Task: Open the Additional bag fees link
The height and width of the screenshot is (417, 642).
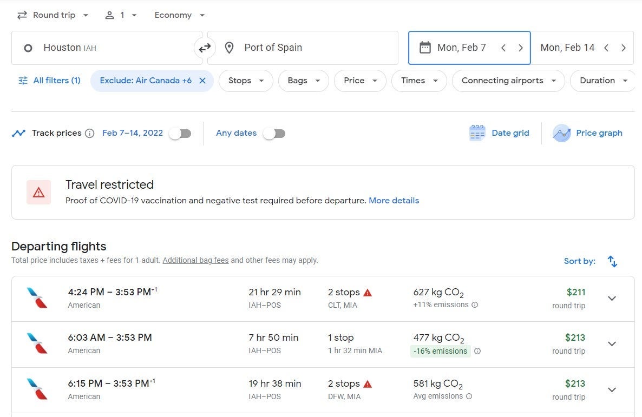Action: point(195,260)
